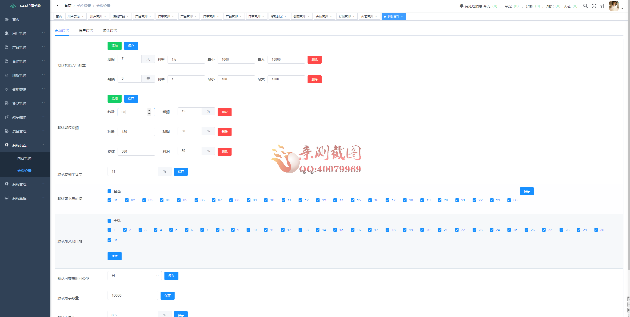
Task: Click the font size icon in header
Action: [602, 6]
